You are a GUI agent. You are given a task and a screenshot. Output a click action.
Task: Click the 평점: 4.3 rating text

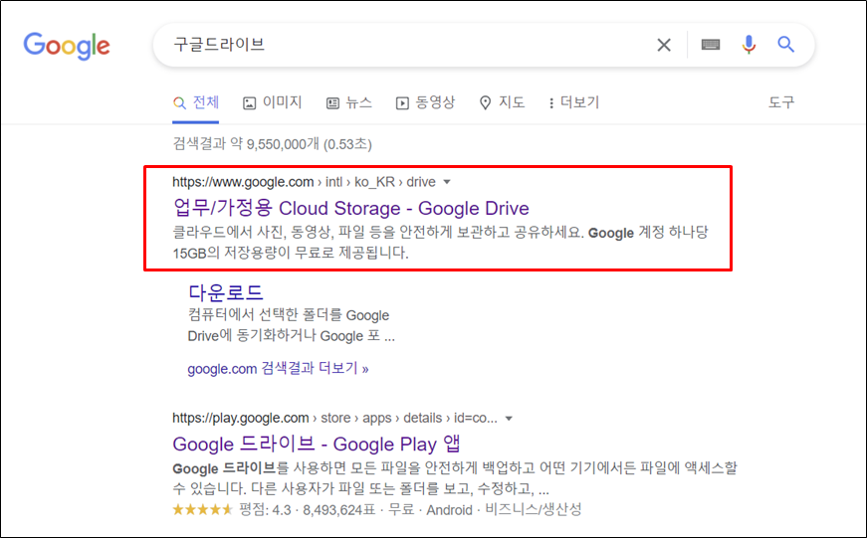[x=265, y=509]
